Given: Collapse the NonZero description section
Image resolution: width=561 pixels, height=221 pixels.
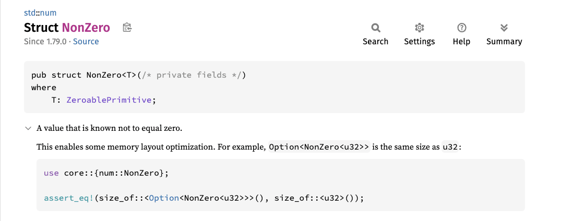Looking at the screenshot, I should pyautogui.click(x=28, y=128).
